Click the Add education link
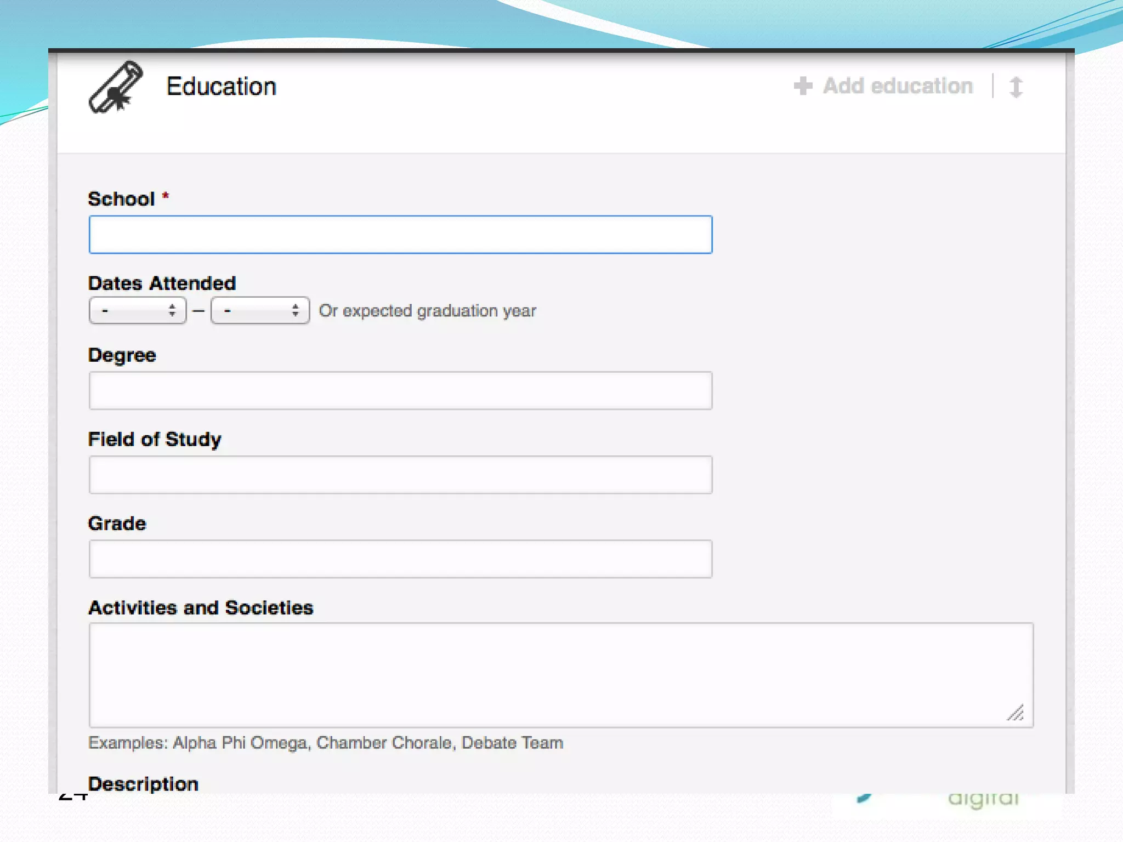Viewport: 1123px width, 842px height. tap(898, 86)
